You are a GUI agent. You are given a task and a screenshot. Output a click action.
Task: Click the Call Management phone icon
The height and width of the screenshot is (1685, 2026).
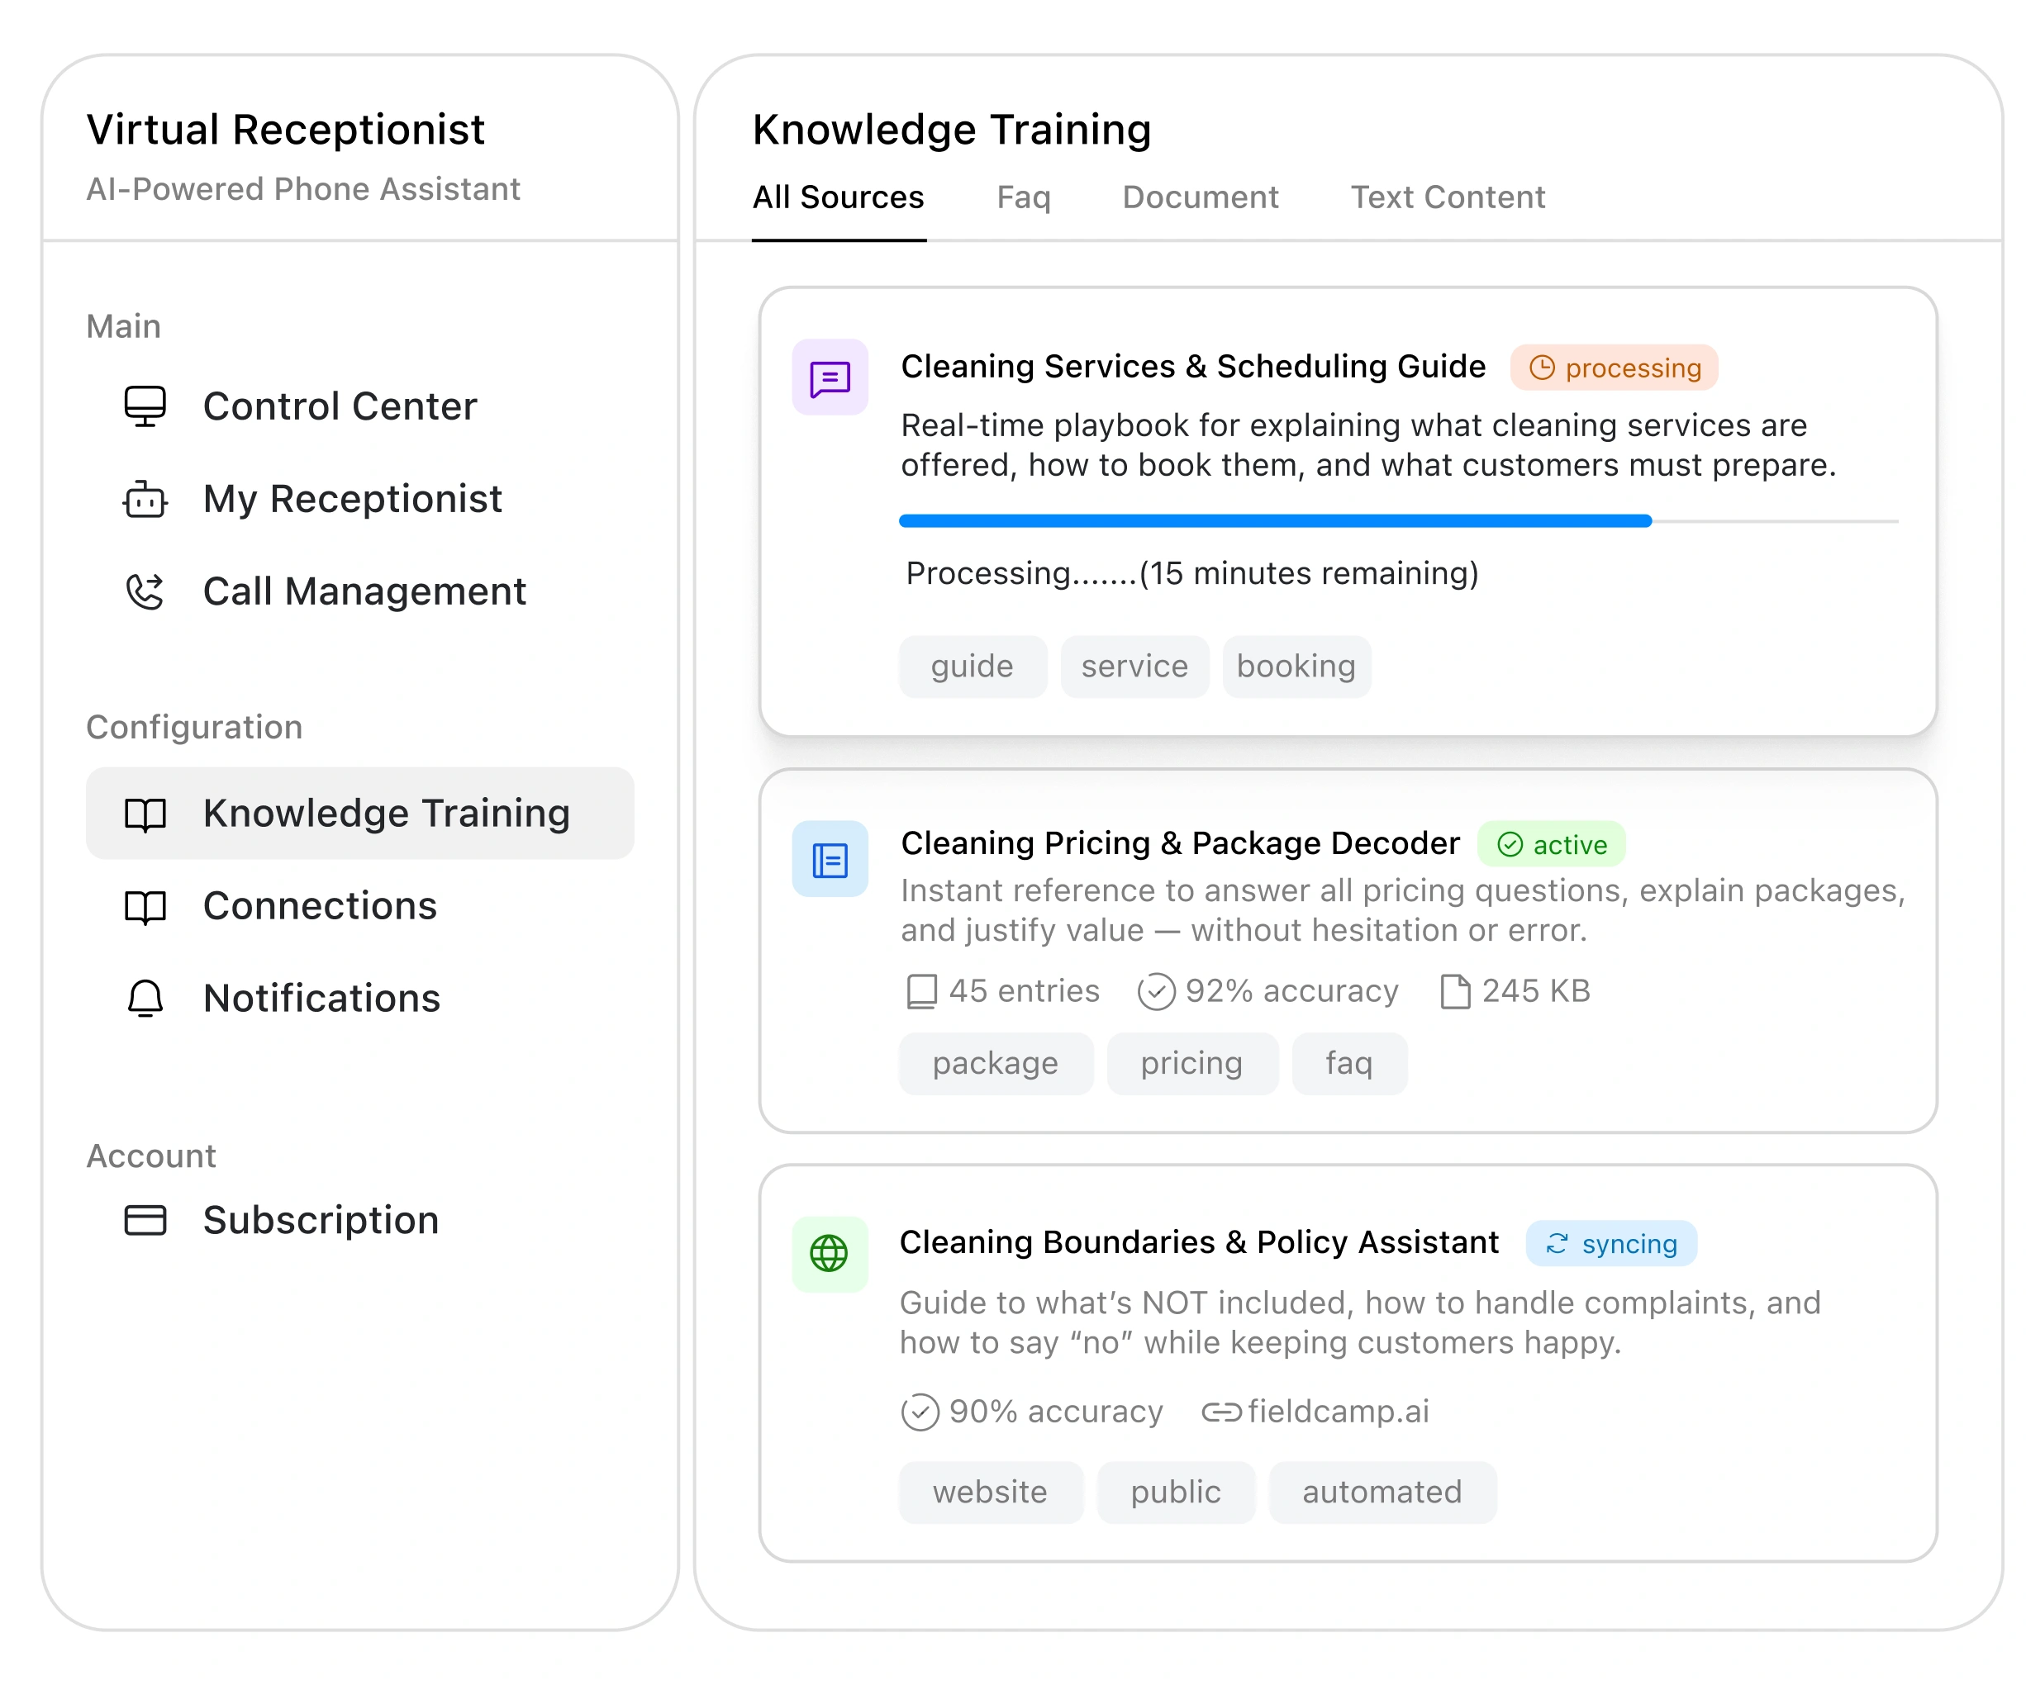click(145, 591)
